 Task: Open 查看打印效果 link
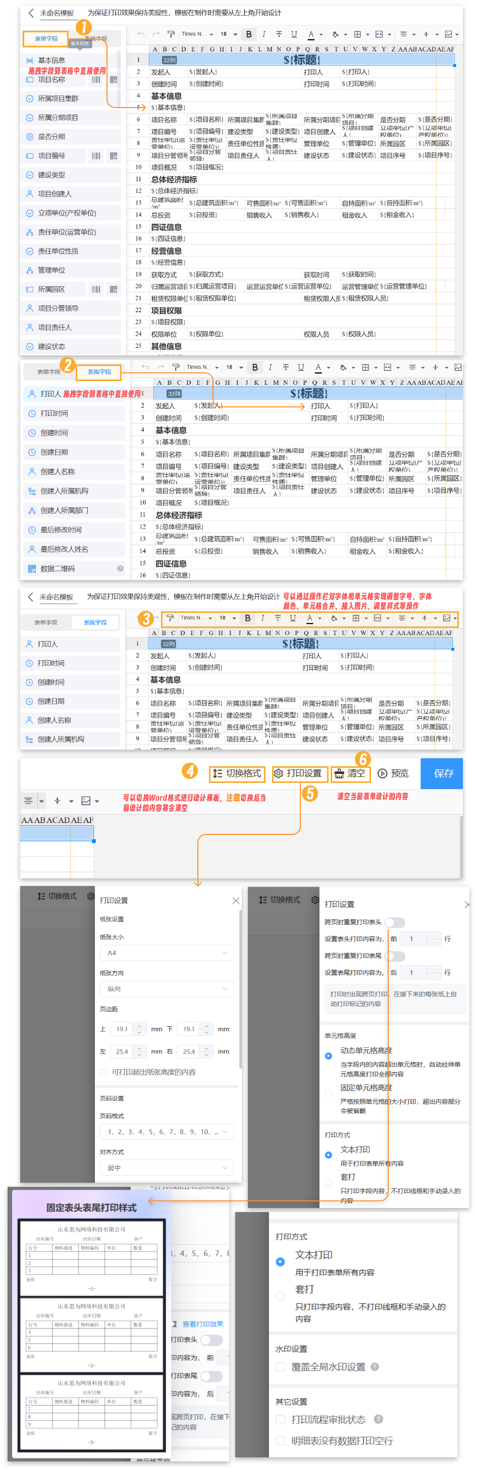202,1324
